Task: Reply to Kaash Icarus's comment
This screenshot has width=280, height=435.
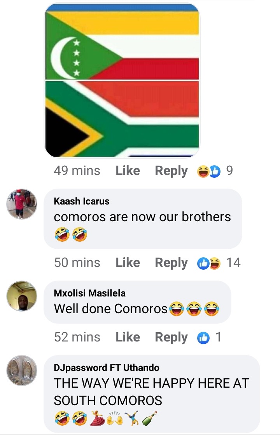Action: point(171,263)
